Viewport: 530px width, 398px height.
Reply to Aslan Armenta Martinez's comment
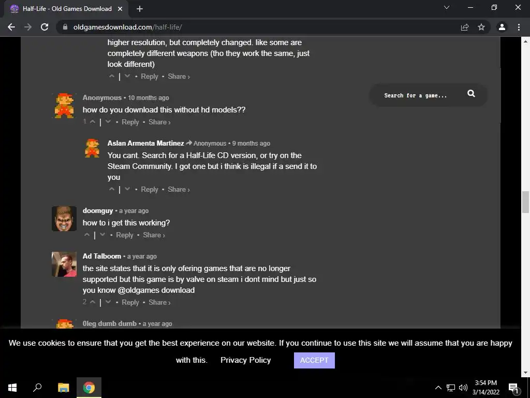tap(150, 189)
